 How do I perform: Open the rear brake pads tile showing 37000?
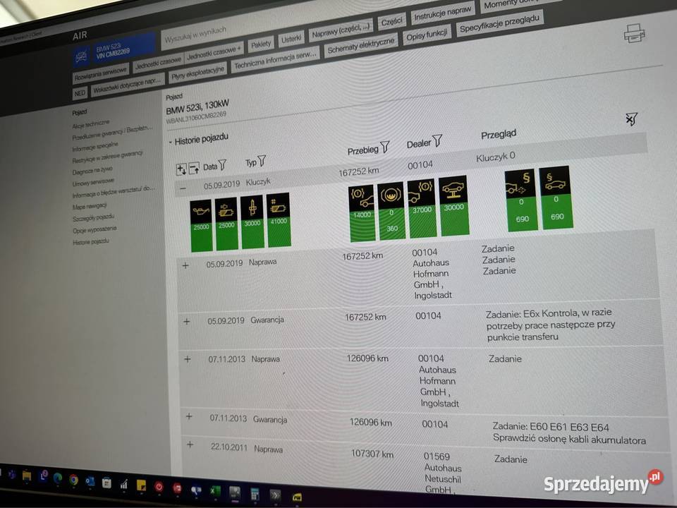(x=422, y=208)
